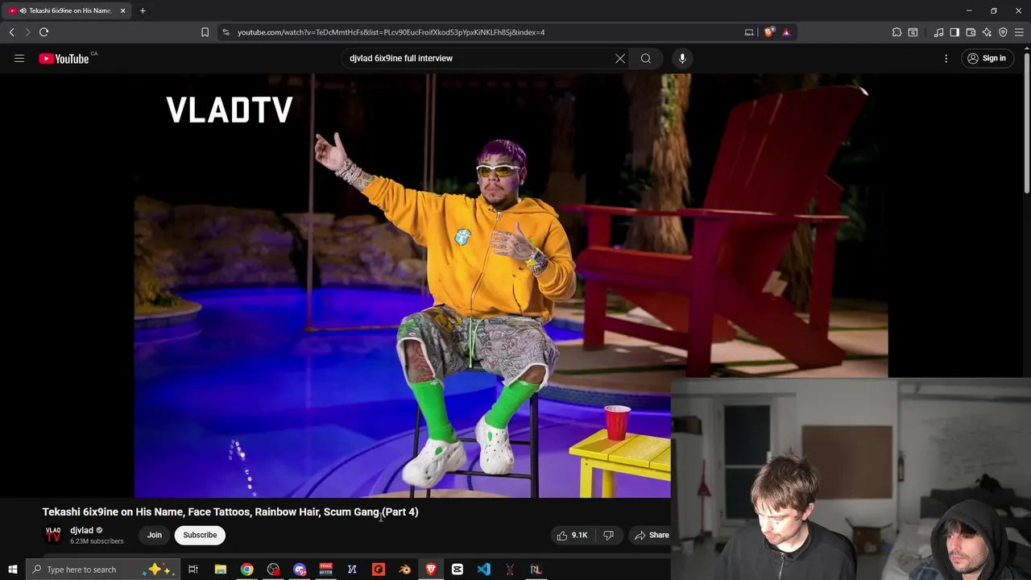Open Visual Studio Code from taskbar
The width and height of the screenshot is (1031, 580).
(483, 570)
